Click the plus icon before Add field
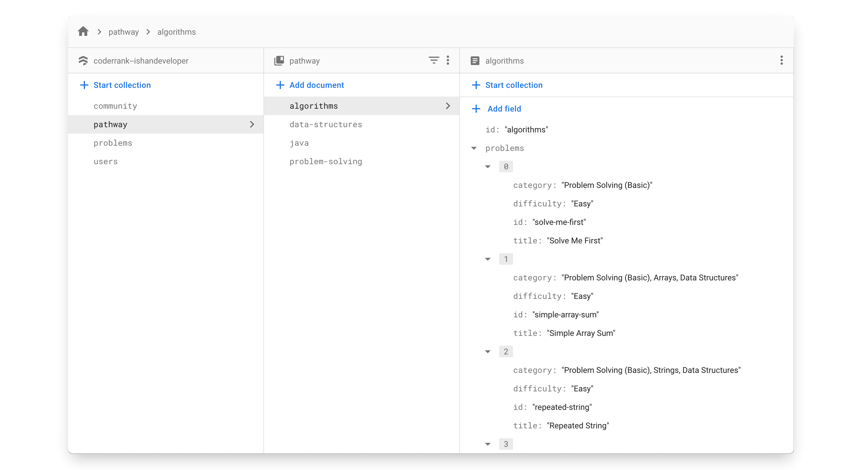Viewport: 862px width, 470px height. (x=476, y=109)
